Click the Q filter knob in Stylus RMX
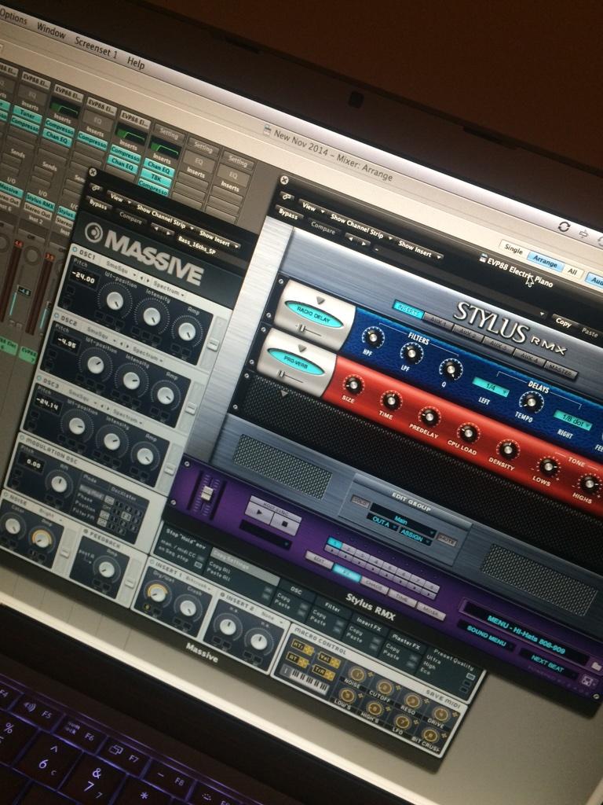This screenshot has width=603, height=805. point(450,368)
